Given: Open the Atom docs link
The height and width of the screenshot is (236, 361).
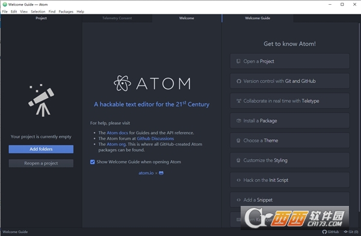Looking at the screenshot, I should [117, 133].
